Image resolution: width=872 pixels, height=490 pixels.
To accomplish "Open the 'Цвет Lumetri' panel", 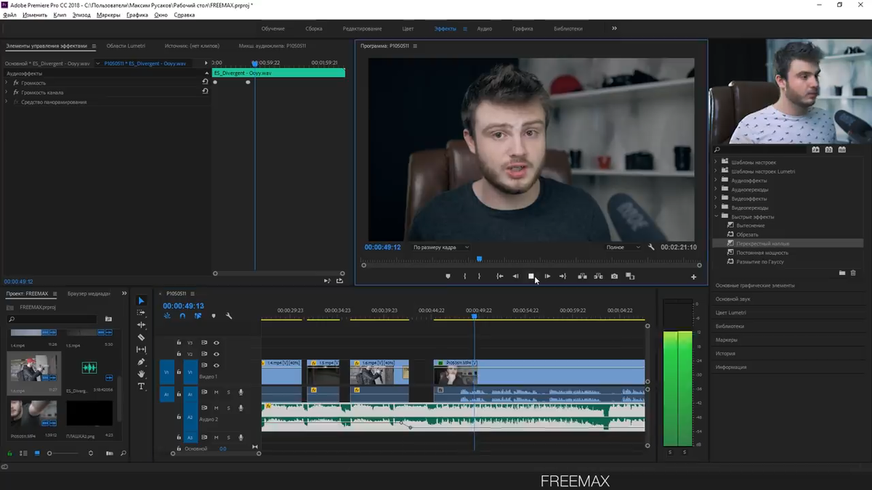I will click(x=731, y=313).
